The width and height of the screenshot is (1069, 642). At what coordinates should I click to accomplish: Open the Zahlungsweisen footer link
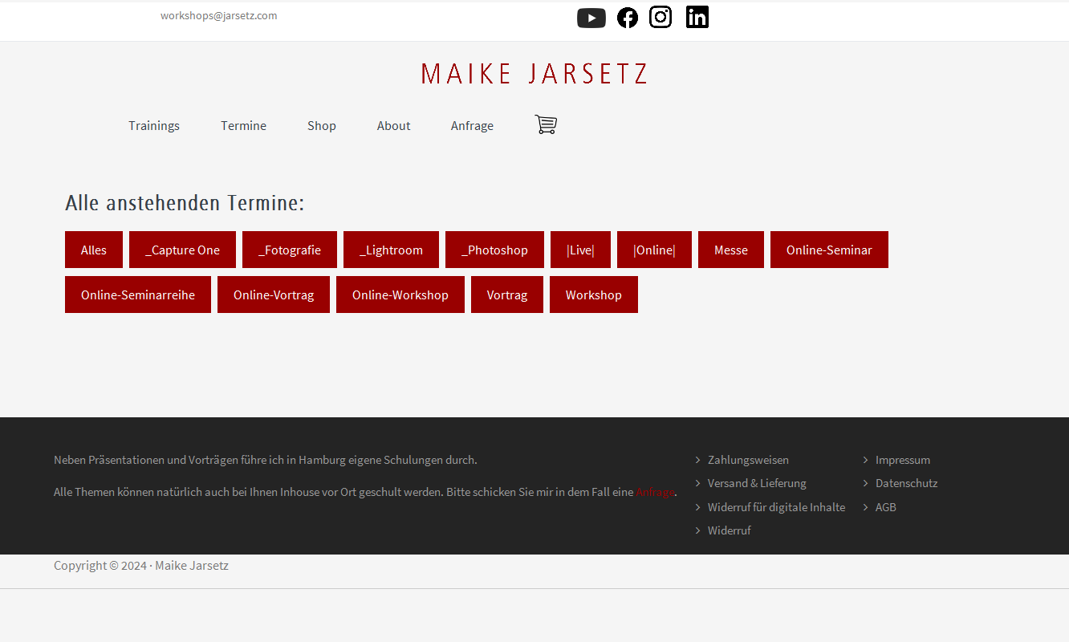[x=748, y=460]
